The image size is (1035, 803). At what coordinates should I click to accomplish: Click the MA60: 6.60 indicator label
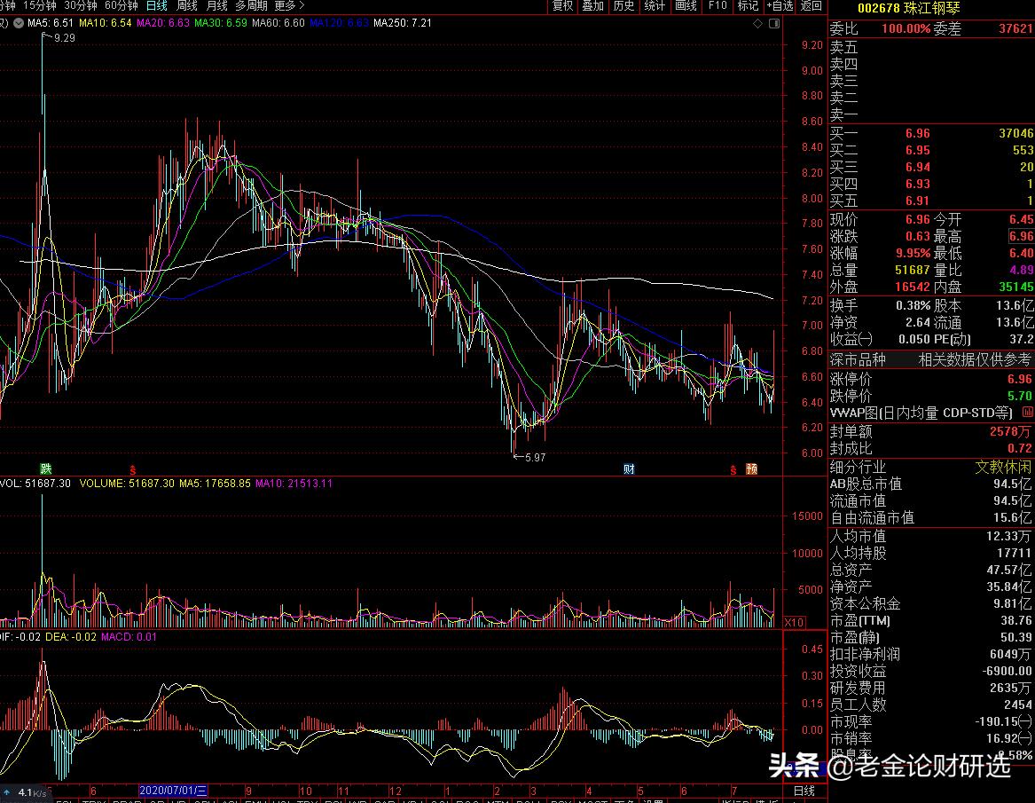pyautogui.click(x=278, y=23)
